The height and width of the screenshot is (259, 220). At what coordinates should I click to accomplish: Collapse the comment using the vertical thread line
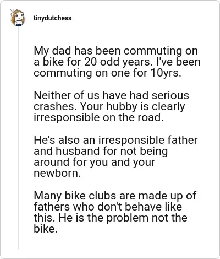point(18,139)
